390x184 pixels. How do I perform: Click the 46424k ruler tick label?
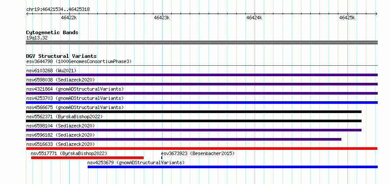coord(254,18)
